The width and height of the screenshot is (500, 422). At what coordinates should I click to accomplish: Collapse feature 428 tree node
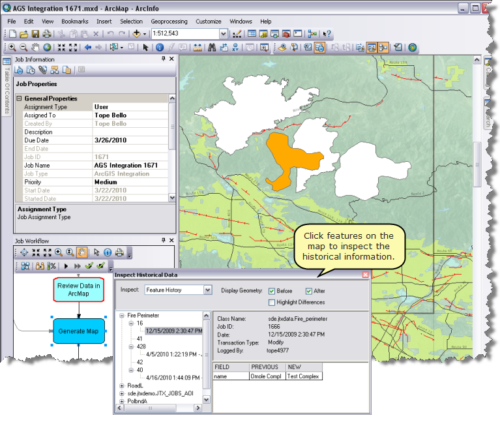coord(132,347)
